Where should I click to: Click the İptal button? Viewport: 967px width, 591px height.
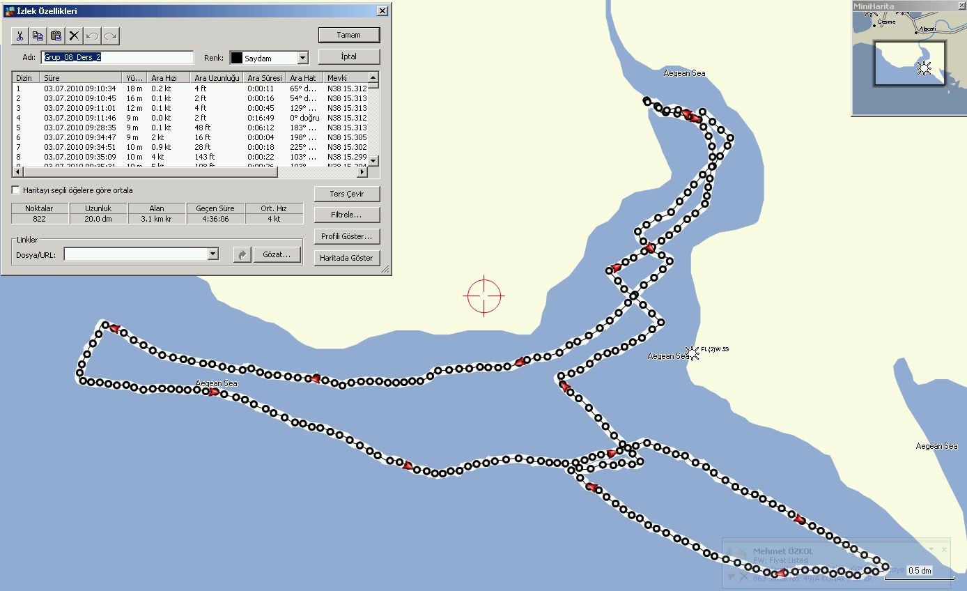tap(349, 56)
